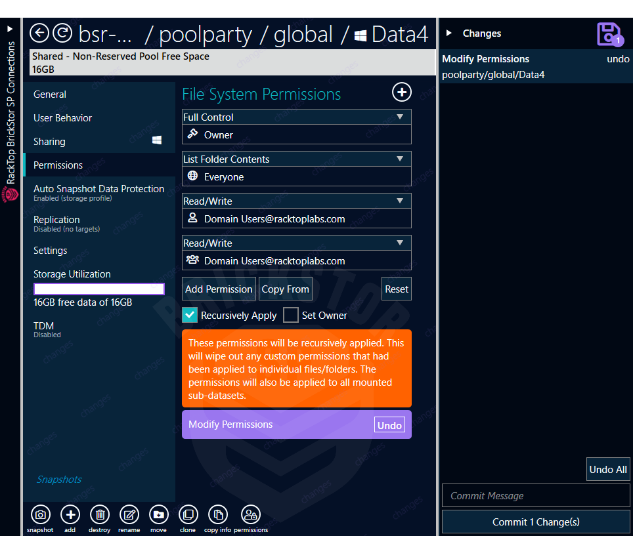The height and width of the screenshot is (536, 633).
Task: Uncheck the Recursively Apply checkbox
Action: point(190,315)
